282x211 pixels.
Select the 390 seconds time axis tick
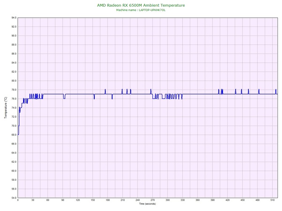pyautogui.click(x=213, y=200)
